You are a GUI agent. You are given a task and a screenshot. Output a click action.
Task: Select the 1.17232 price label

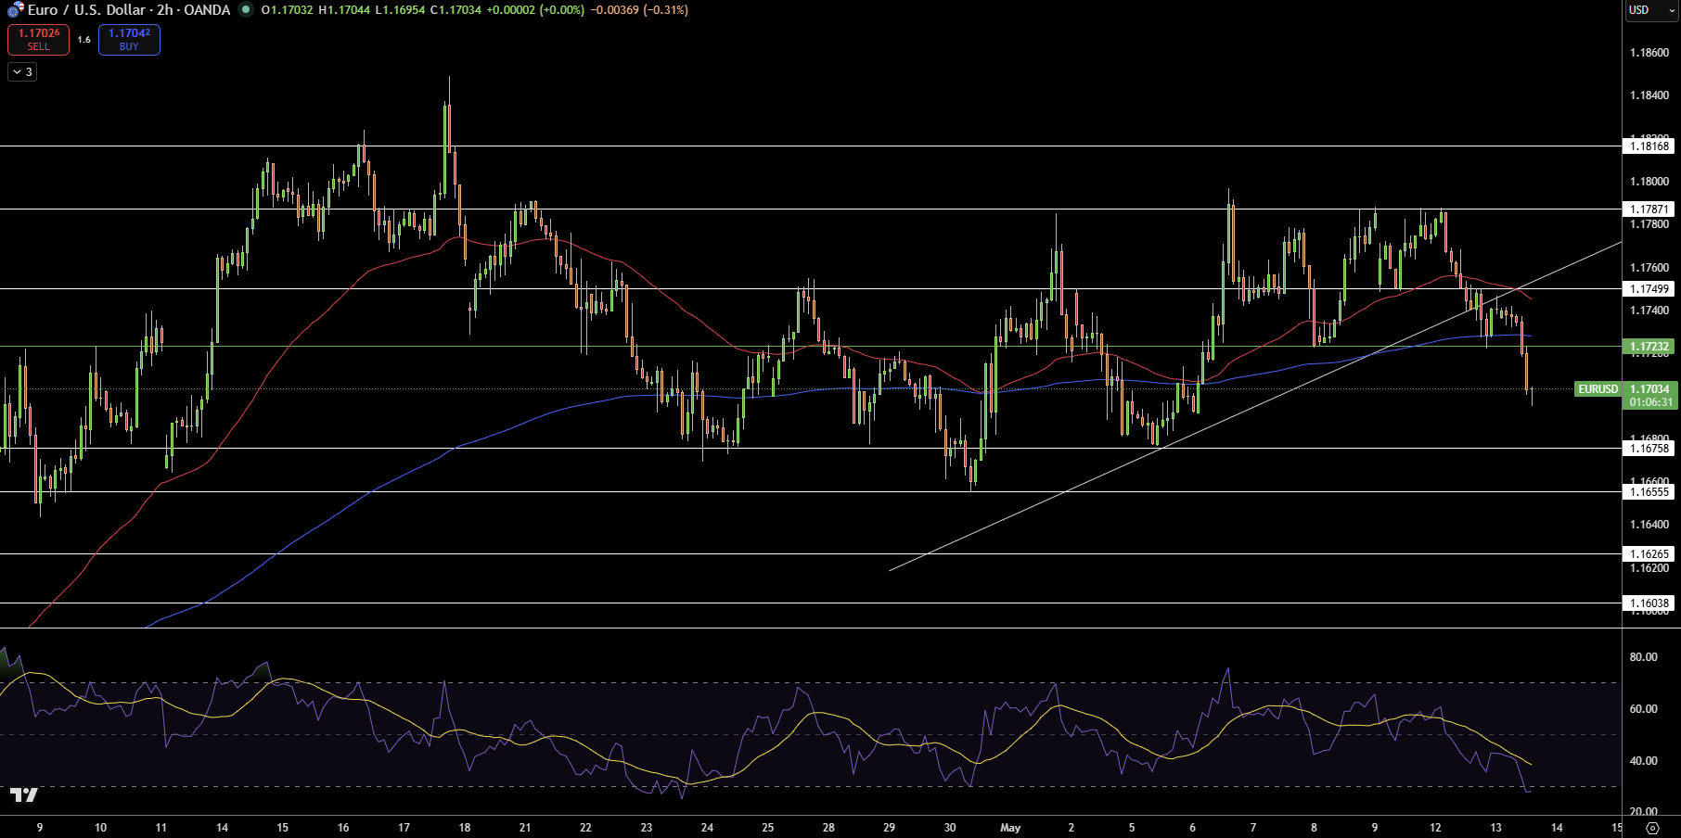[x=1649, y=347]
